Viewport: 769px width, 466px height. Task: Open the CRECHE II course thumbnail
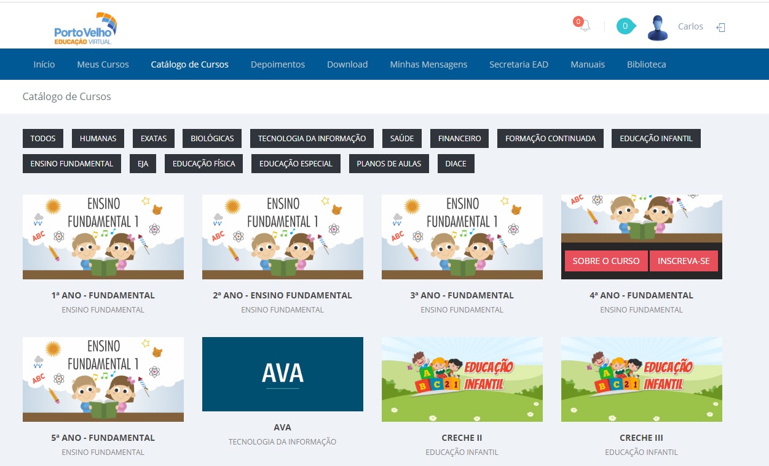coord(462,379)
